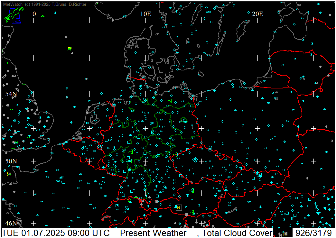Click the green triple-dot rain symbol near the 0 label
This screenshot has width=336, height=238.
tap(42, 16)
